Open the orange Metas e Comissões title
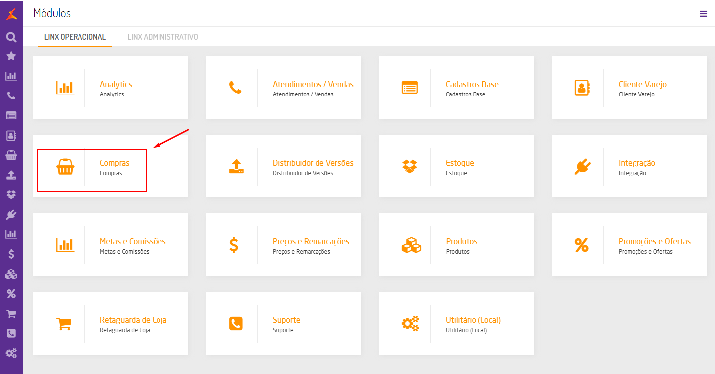Screen dimensions: 715x374 pyautogui.click(x=133, y=241)
